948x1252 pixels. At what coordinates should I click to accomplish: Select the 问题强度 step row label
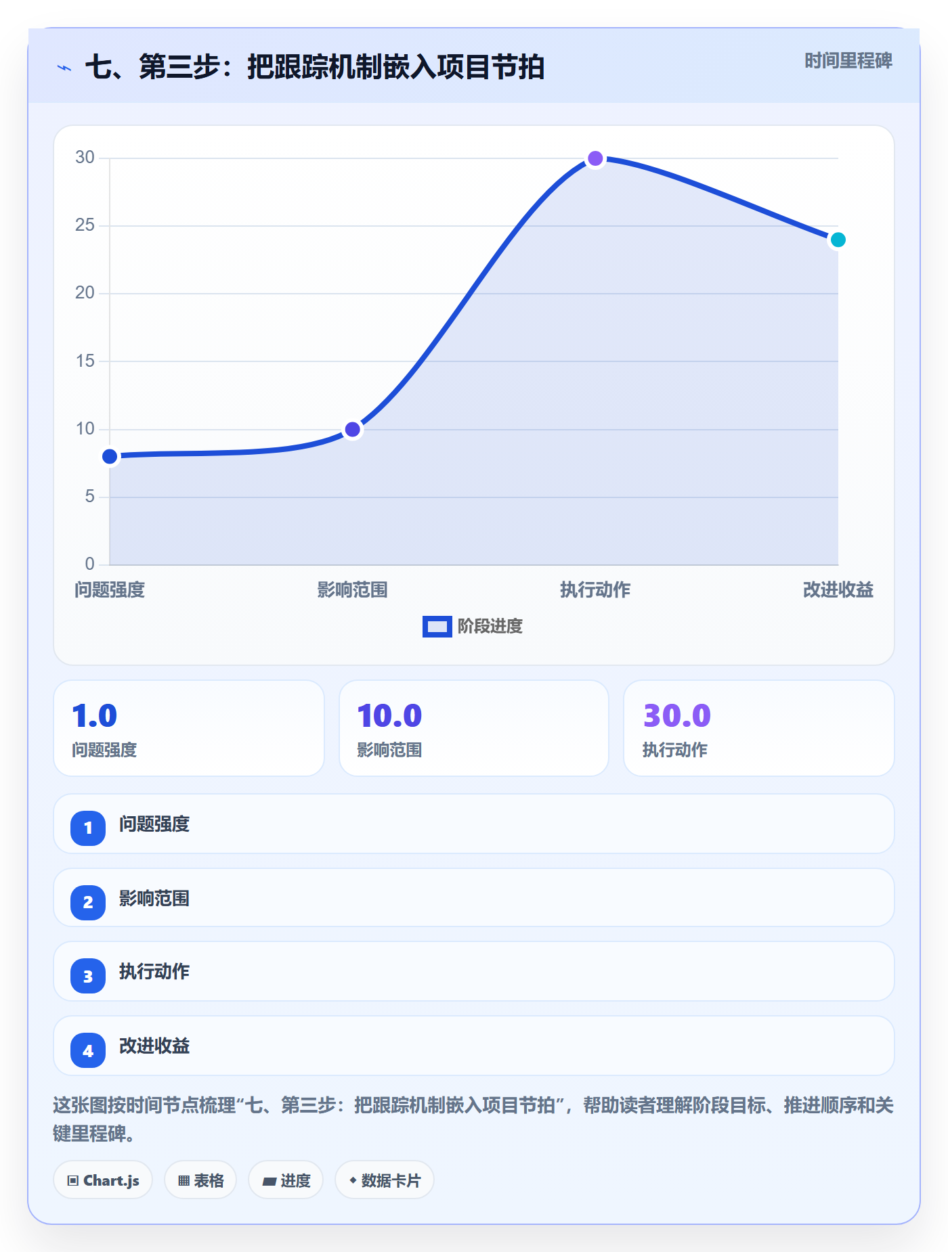(x=154, y=824)
